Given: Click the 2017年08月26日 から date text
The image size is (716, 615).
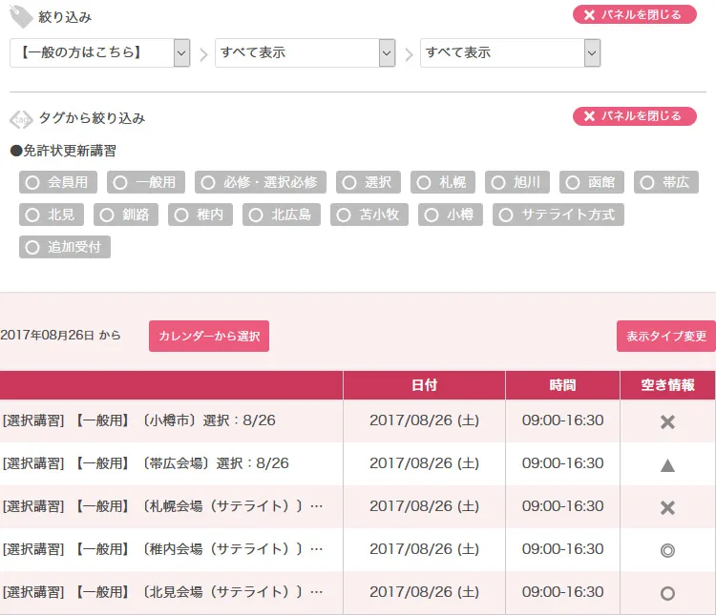Looking at the screenshot, I should pyautogui.click(x=60, y=336).
